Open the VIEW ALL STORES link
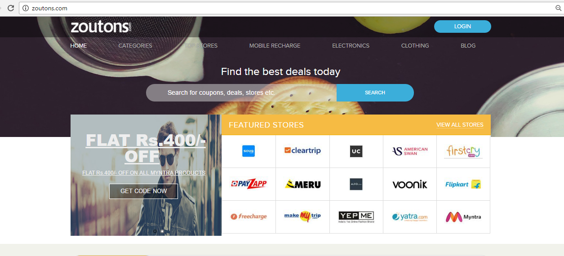Image resolution: width=564 pixels, height=256 pixels. tap(460, 125)
